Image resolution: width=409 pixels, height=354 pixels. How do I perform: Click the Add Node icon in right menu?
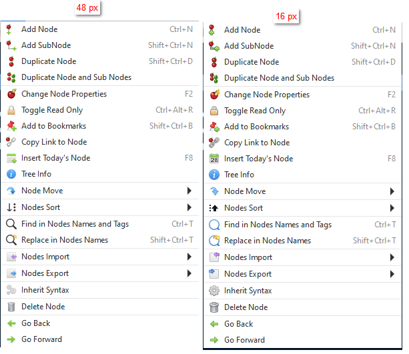(212, 30)
